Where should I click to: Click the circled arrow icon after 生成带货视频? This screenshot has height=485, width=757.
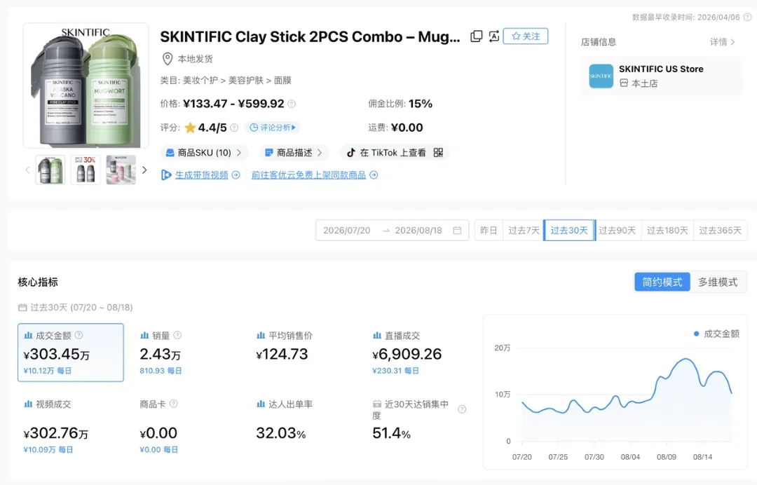(236, 175)
